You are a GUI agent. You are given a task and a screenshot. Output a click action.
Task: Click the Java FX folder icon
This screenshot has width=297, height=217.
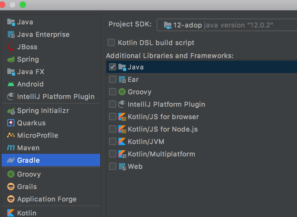tap(11, 72)
